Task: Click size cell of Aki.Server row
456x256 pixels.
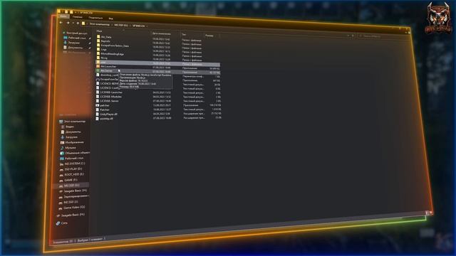Action: 214,73
